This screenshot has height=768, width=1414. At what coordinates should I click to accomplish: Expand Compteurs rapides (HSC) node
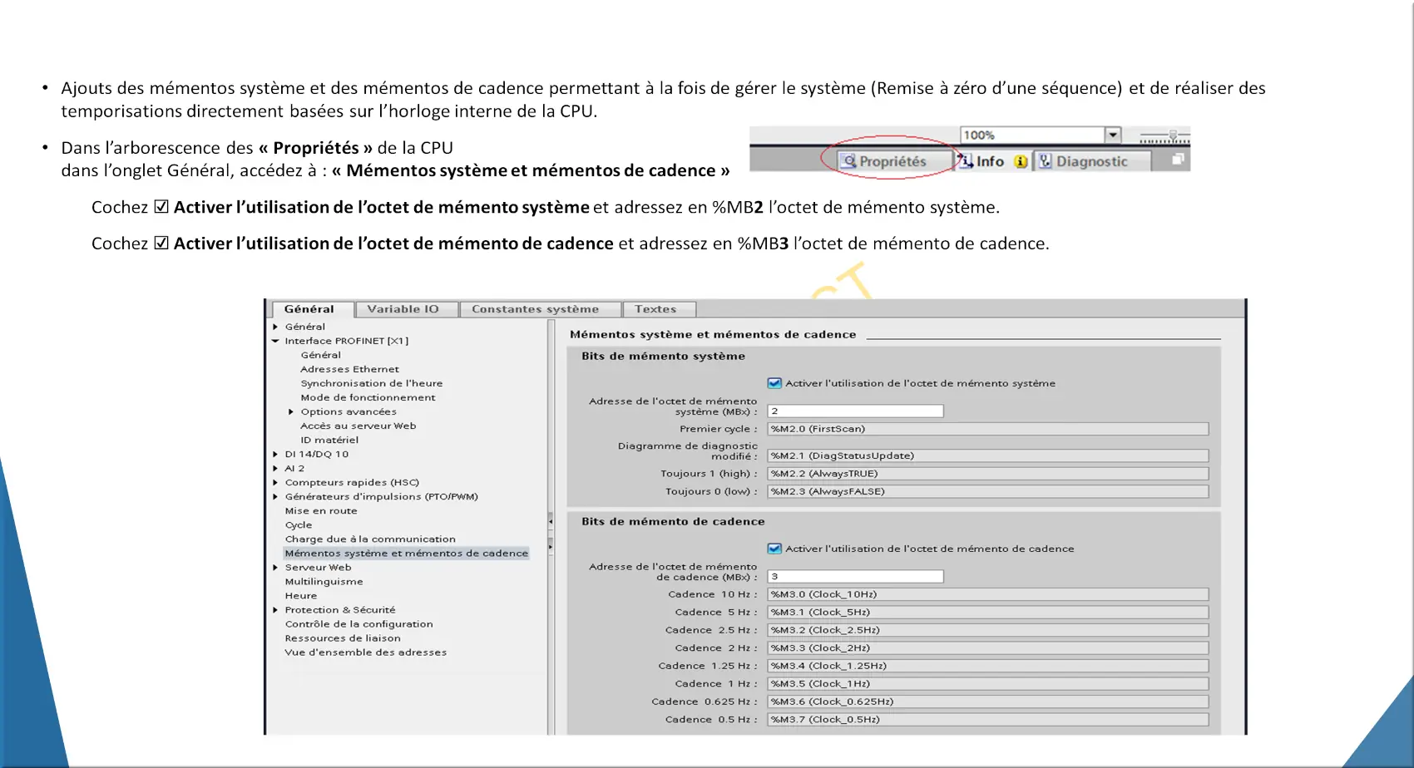tap(275, 482)
